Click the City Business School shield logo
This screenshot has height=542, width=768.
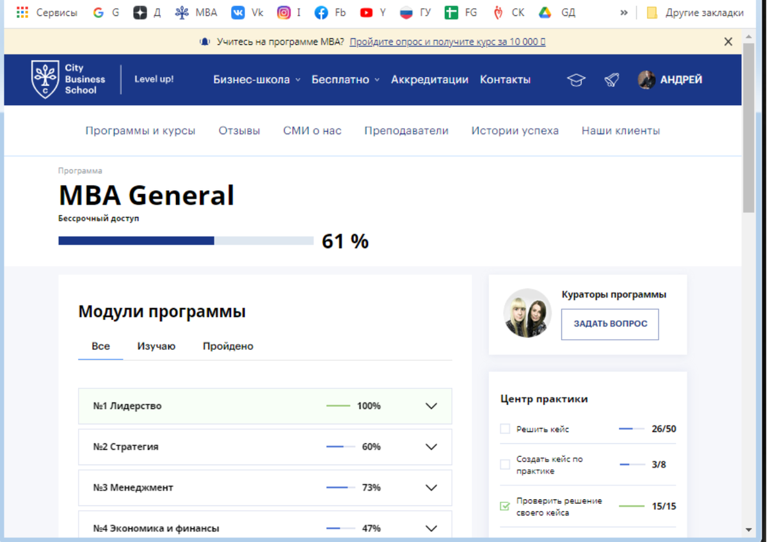pyautogui.click(x=45, y=79)
